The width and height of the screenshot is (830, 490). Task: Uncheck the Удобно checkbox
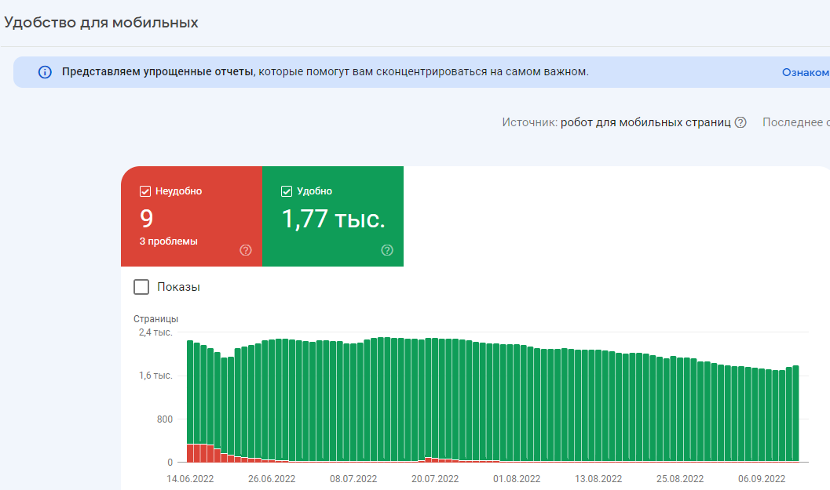pos(286,191)
